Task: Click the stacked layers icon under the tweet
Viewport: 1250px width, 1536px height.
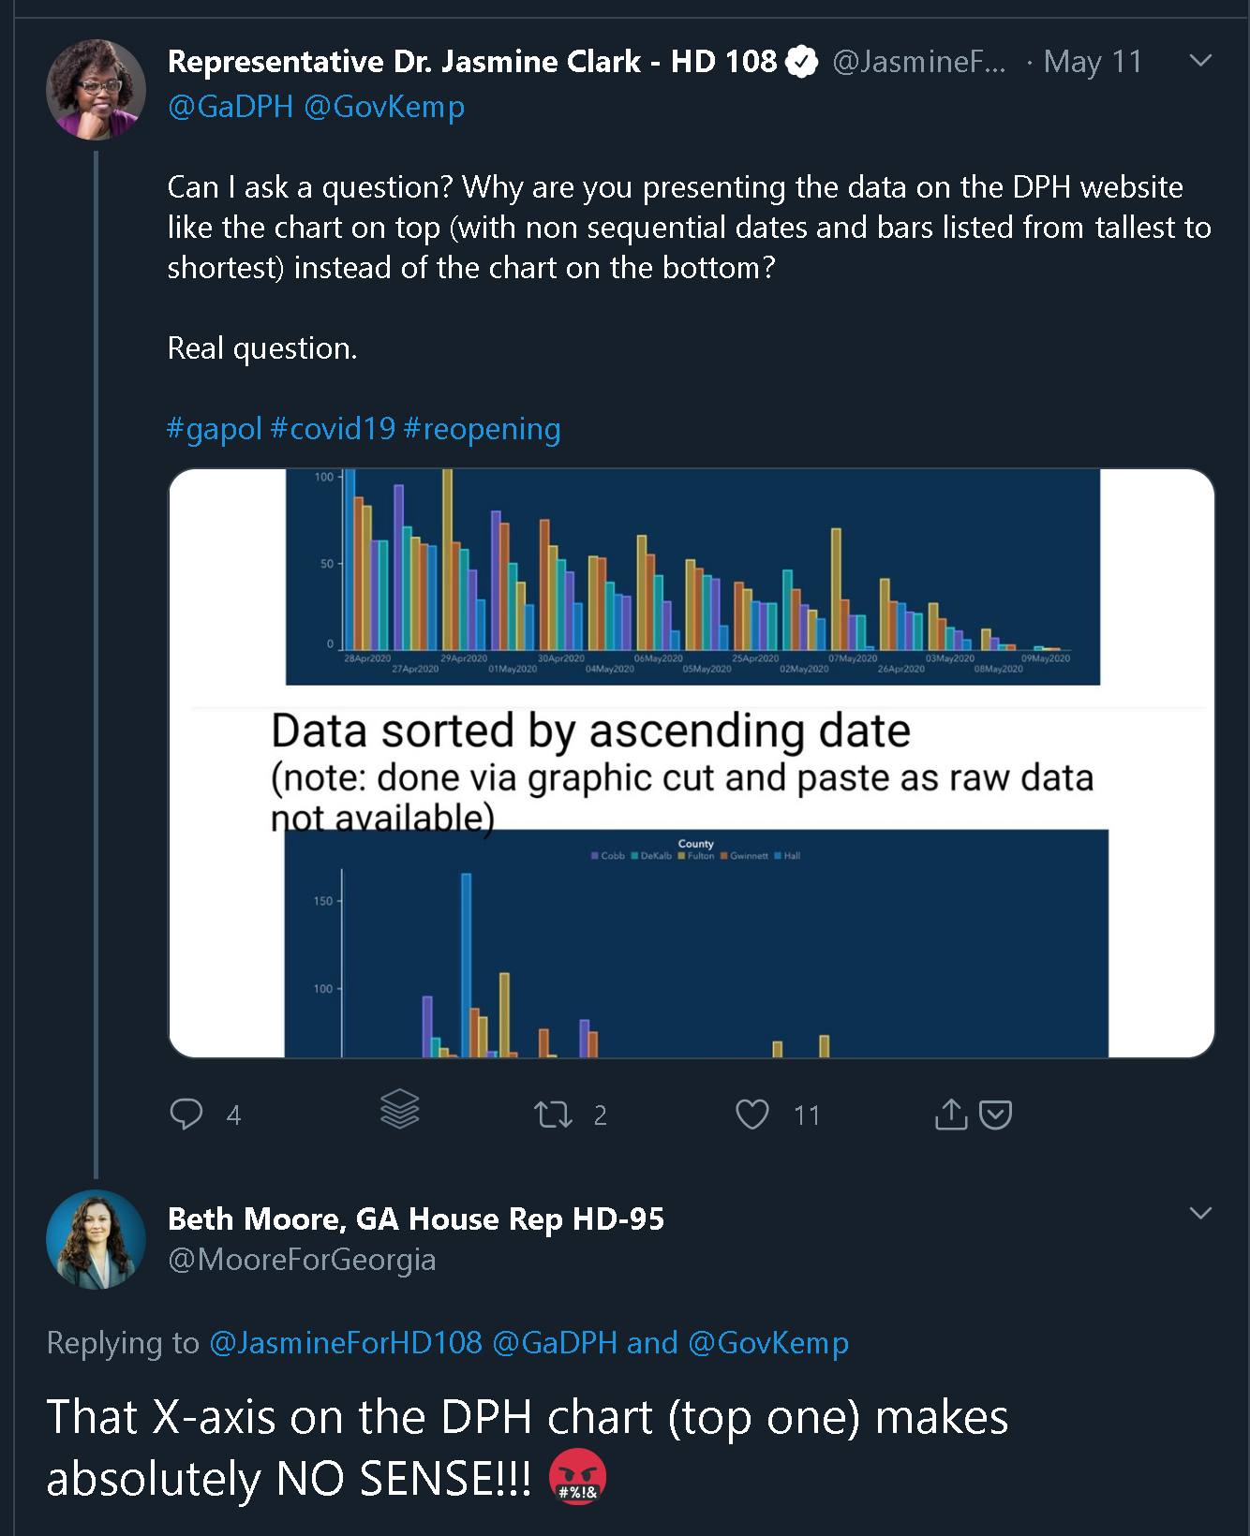Action: [400, 1110]
